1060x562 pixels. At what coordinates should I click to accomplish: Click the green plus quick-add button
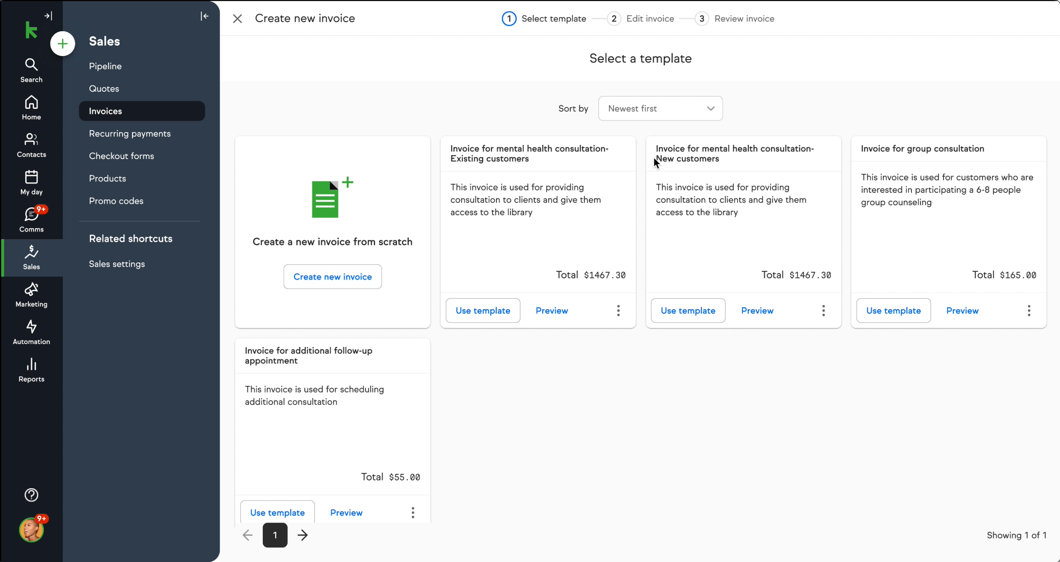click(x=62, y=43)
